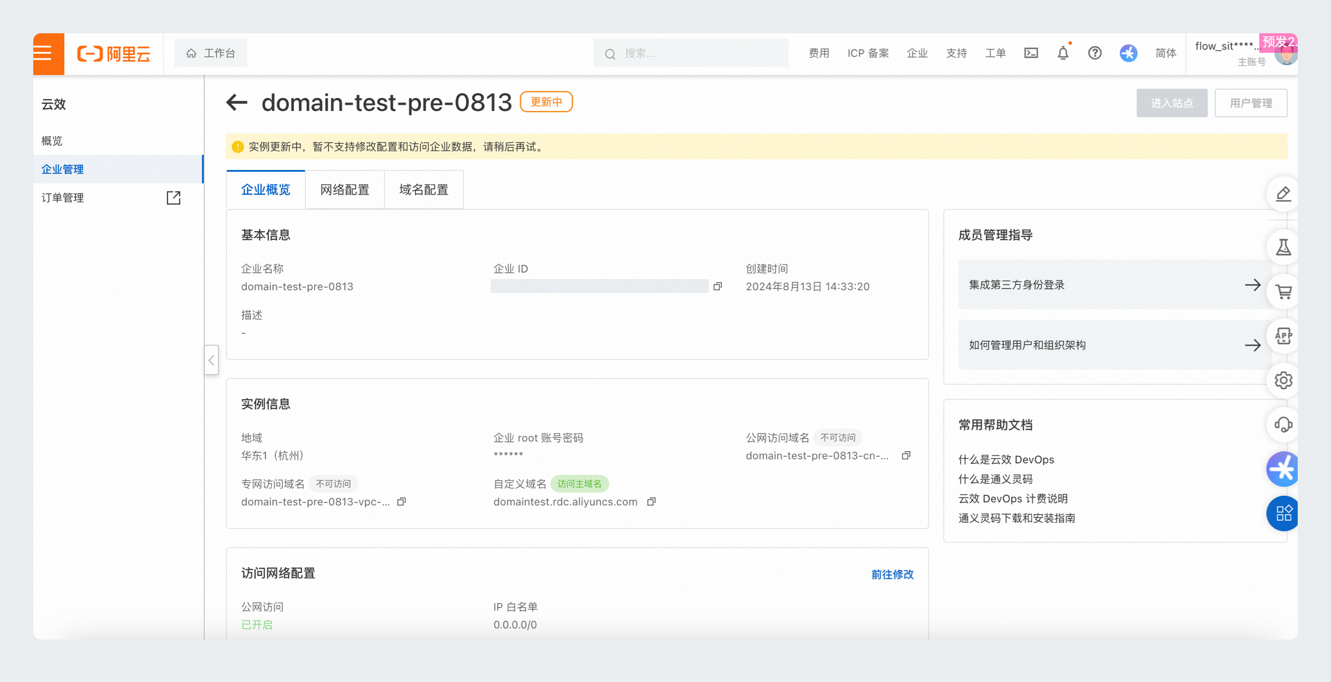Click creation time 2024年8月13日 14:33:20
Screen dimensions: 1331x682
tap(807, 286)
